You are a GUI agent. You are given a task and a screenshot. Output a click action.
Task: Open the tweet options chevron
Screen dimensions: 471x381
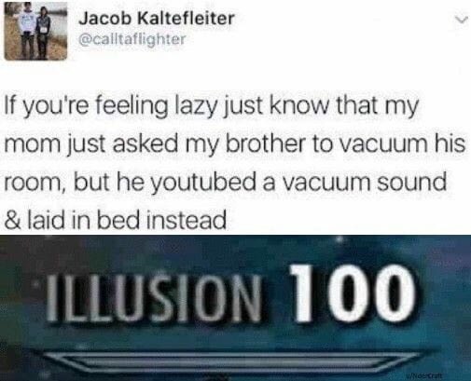(x=462, y=20)
